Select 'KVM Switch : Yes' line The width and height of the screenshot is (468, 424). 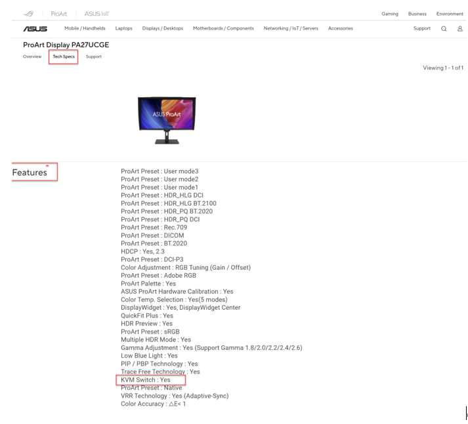(x=145, y=380)
